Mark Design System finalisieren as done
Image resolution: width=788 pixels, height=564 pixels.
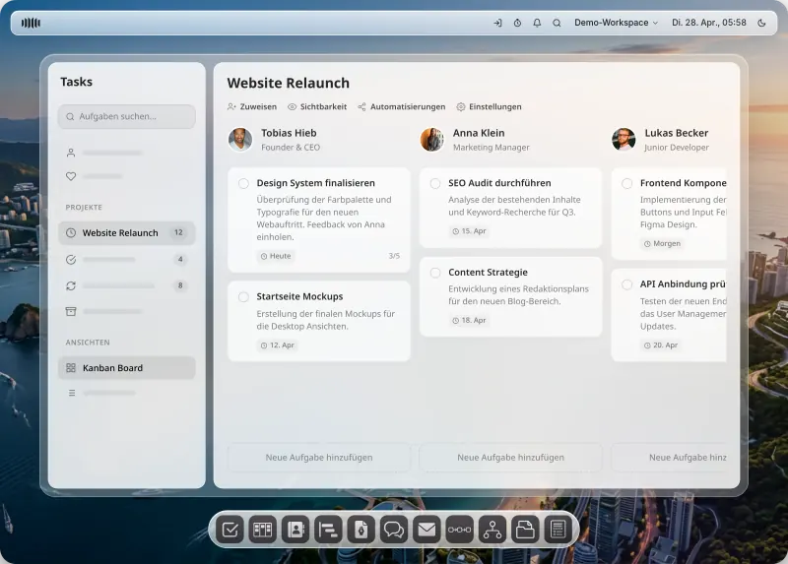coord(243,183)
